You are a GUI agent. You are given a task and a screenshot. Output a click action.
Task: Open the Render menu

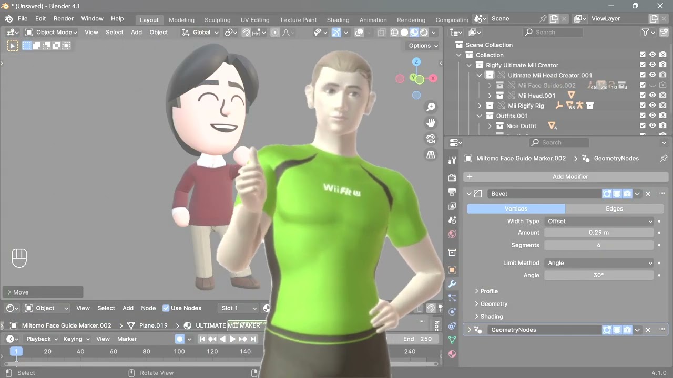click(64, 19)
